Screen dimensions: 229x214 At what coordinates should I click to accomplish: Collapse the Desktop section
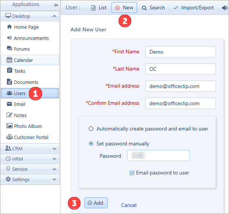click(54, 16)
